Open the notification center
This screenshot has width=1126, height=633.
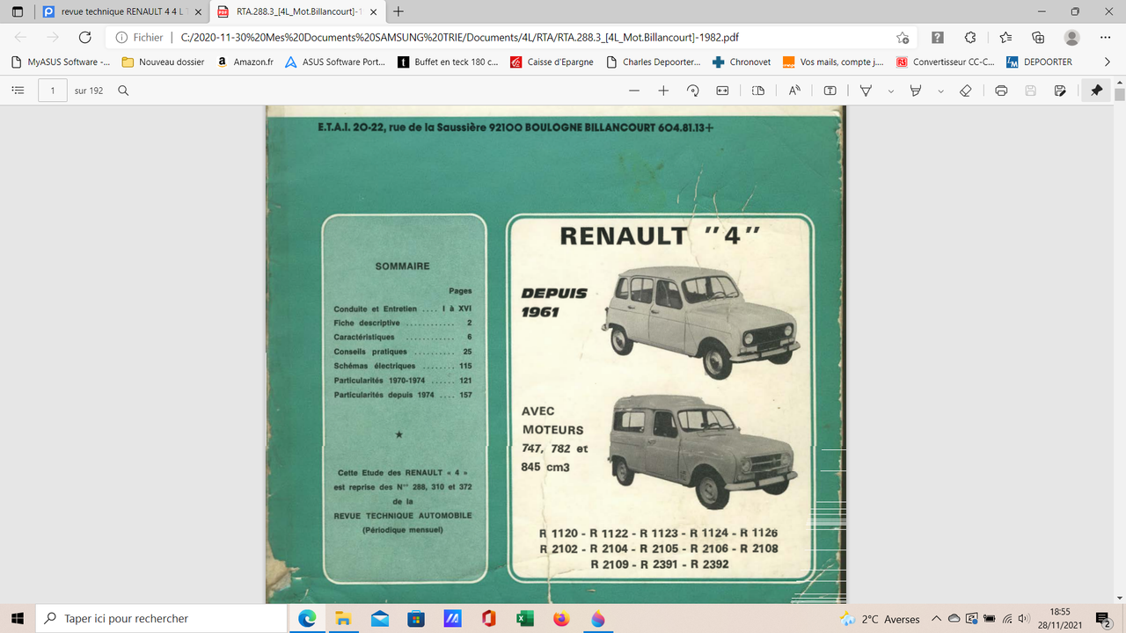tap(1103, 619)
